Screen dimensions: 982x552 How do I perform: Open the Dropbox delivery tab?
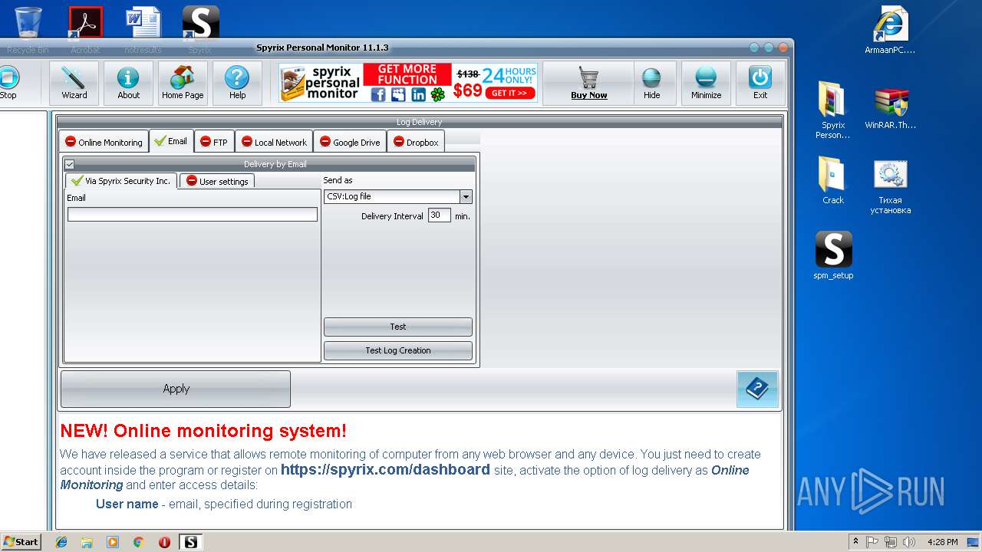(416, 142)
